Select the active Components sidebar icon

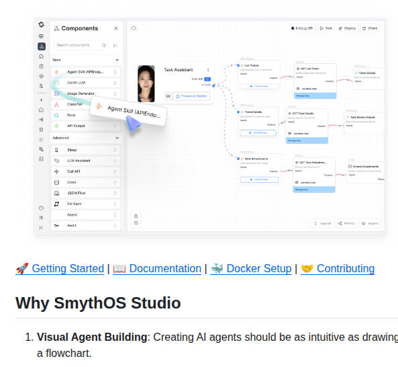point(42,46)
